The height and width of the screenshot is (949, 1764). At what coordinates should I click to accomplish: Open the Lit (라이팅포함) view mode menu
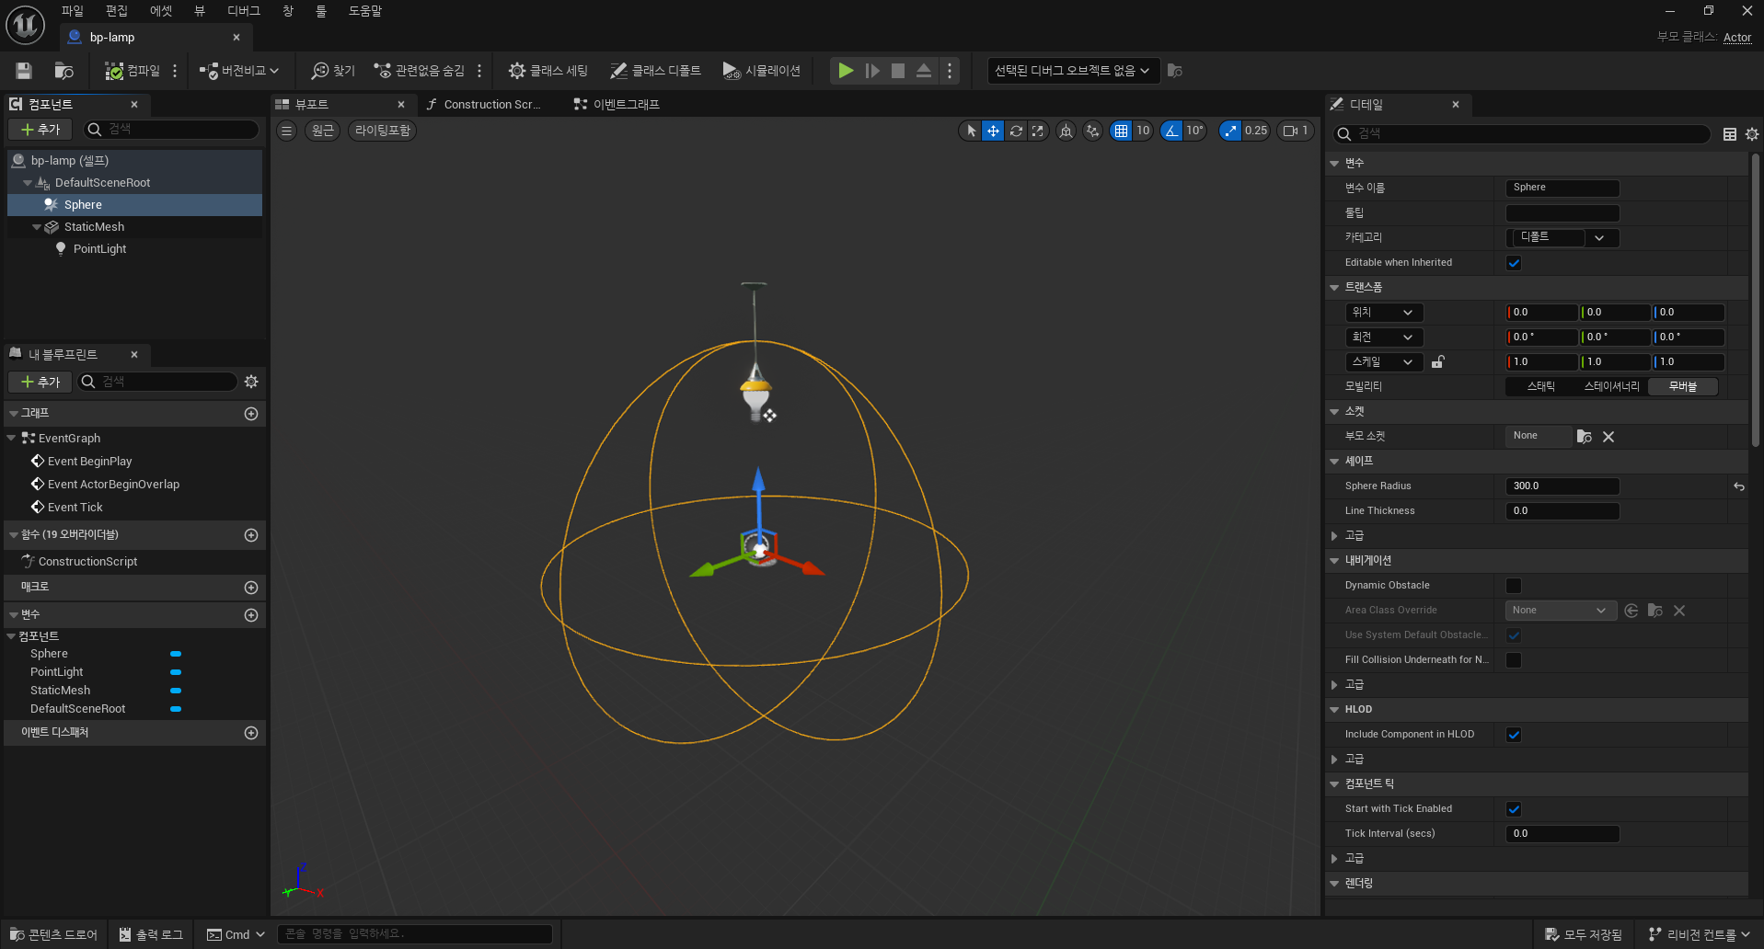coord(383,131)
